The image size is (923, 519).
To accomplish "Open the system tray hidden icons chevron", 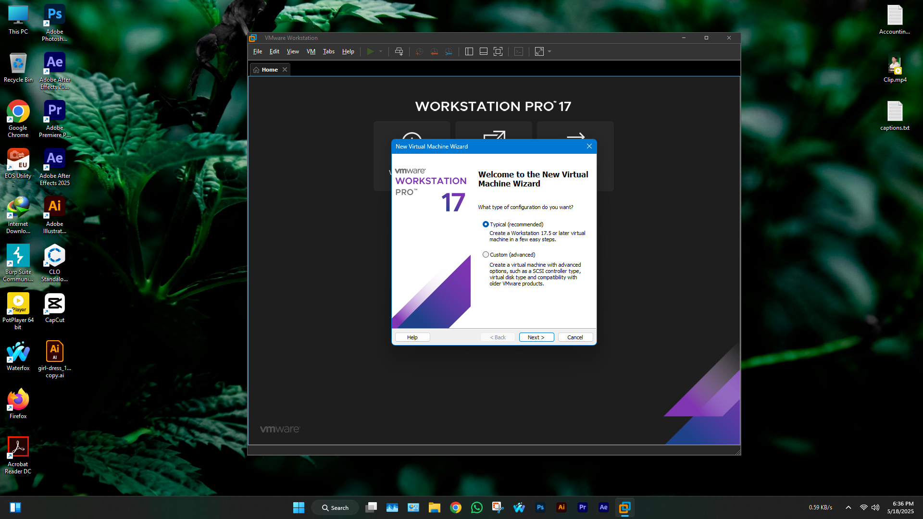I will [848, 507].
